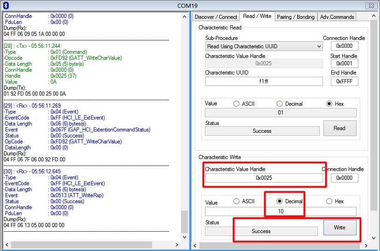The height and width of the screenshot is (251, 380).
Task: Click text 0x0513 (ATT_WriteRsp)
Action: 77,195
